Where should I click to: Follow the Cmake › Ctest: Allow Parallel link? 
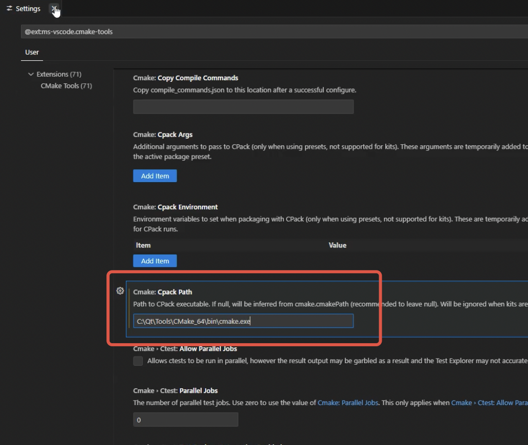pyautogui.click(x=489, y=403)
